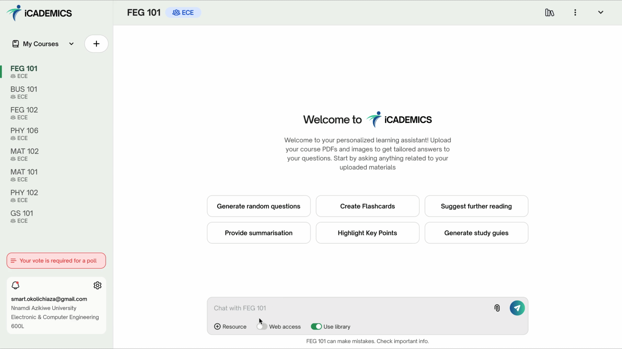This screenshot has height=349, width=622.
Task: Click the Add Resource plus icon
Action: pos(217,326)
